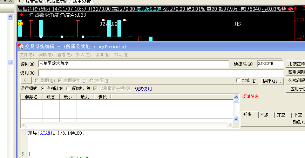Toggle the 仅刷最后一根K线 checkbox

click(95, 89)
